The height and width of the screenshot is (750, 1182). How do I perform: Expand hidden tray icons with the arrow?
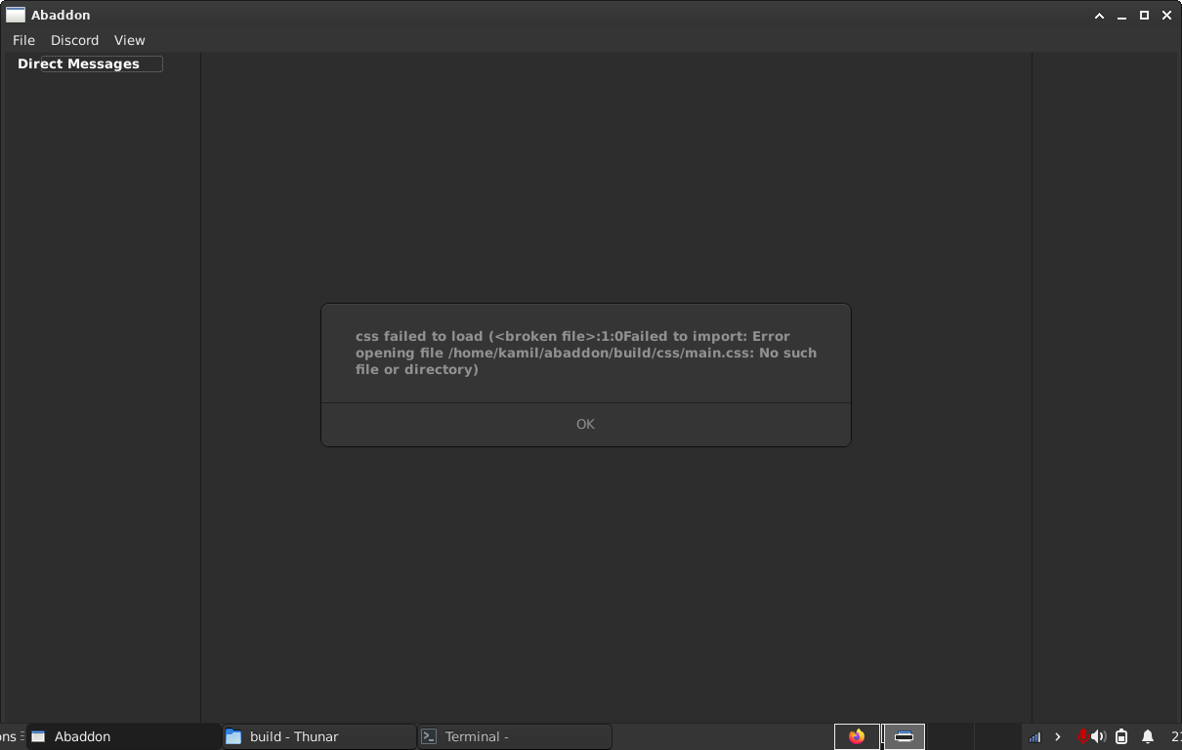[x=1057, y=736]
